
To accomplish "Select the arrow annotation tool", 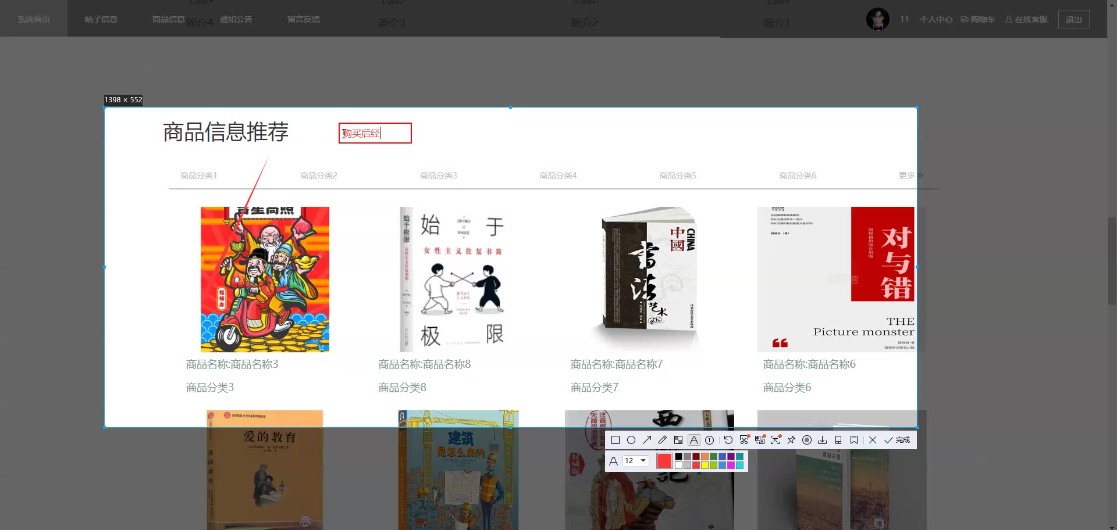I will tap(647, 441).
